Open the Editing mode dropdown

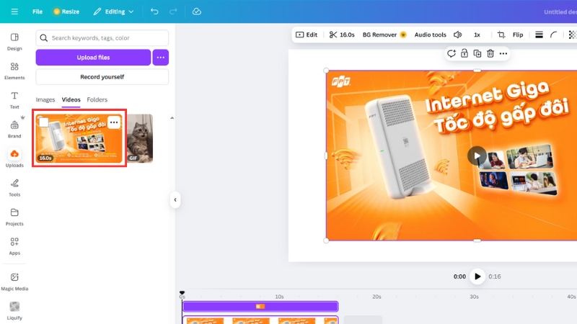114,12
